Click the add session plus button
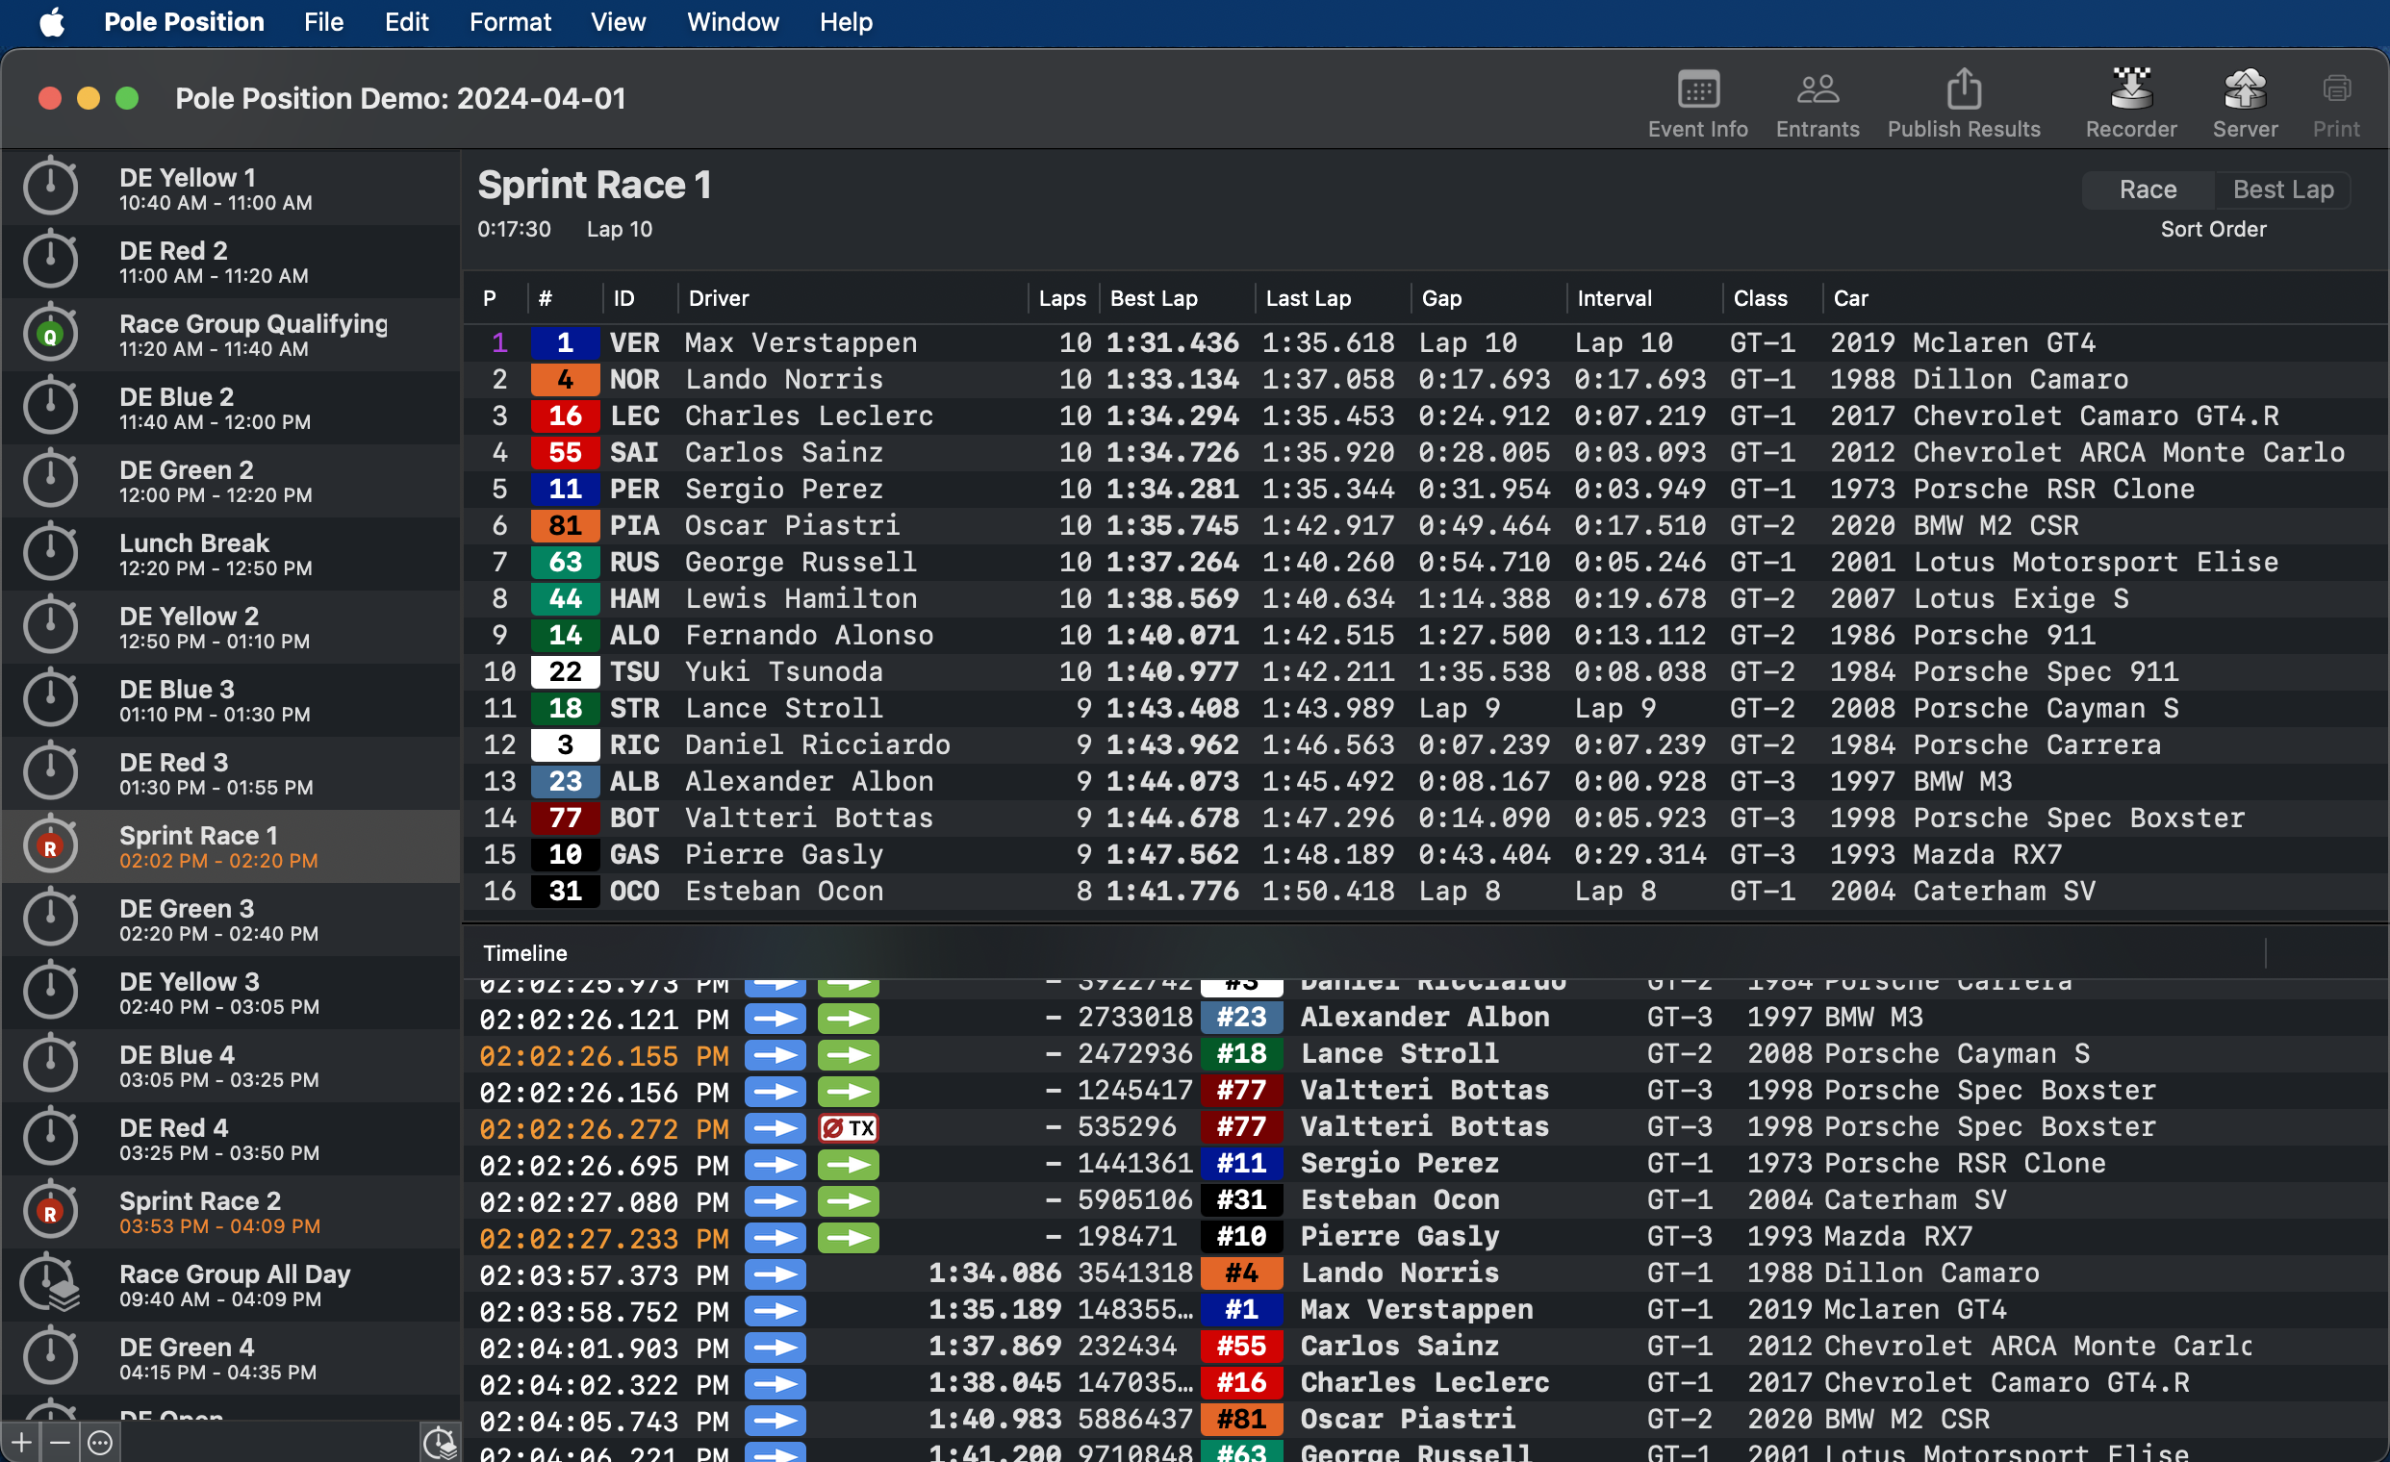 (x=21, y=1443)
